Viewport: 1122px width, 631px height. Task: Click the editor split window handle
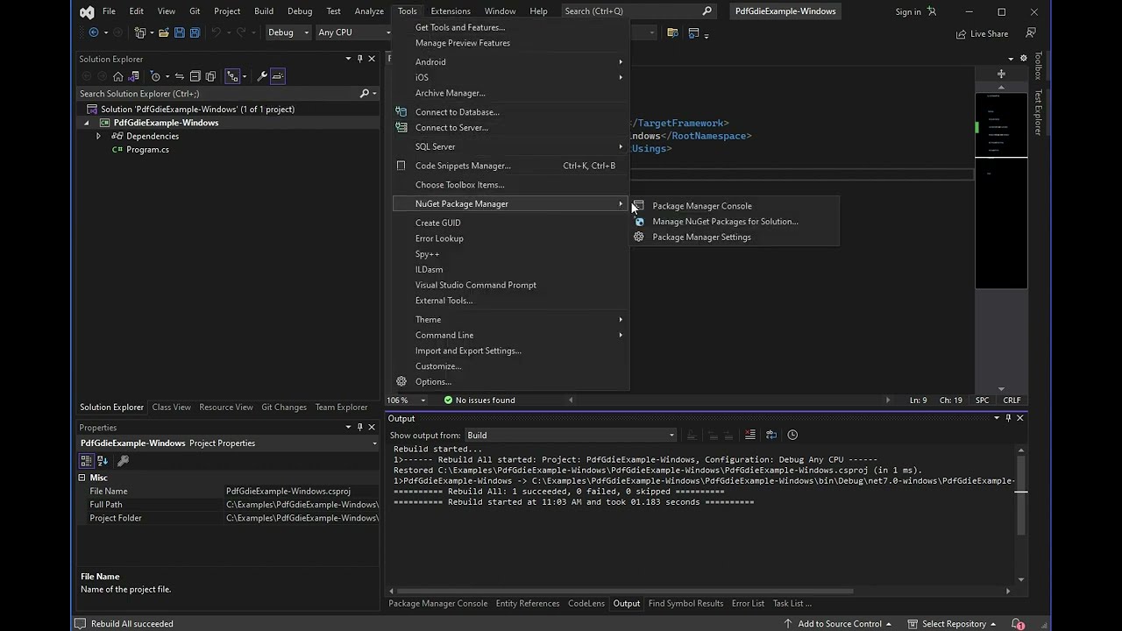(x=1001, y=74)
